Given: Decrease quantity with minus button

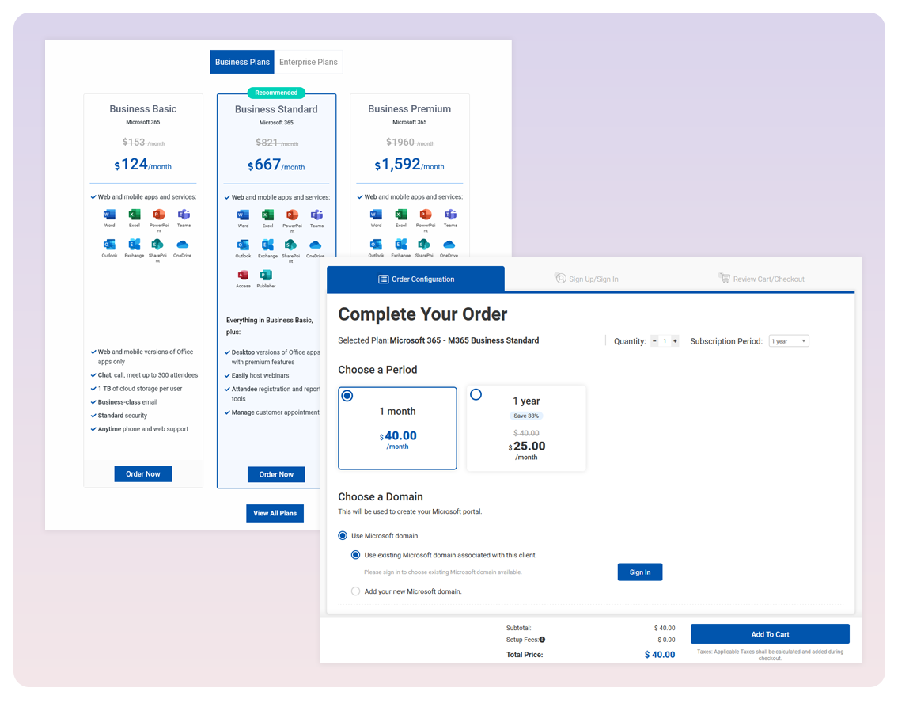Looking at the screenshot, I should (x=654, y=341).
